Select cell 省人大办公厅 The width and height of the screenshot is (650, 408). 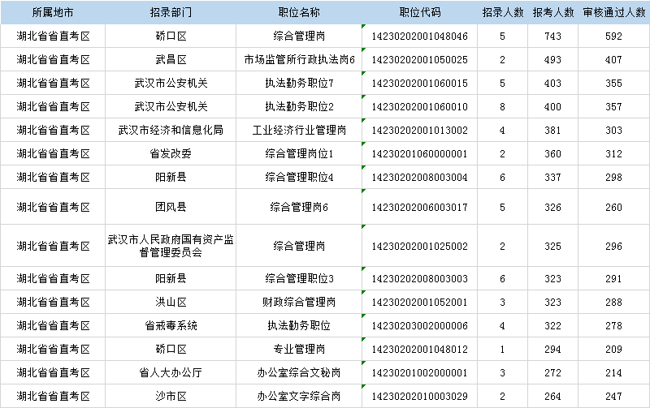[171, 373]
